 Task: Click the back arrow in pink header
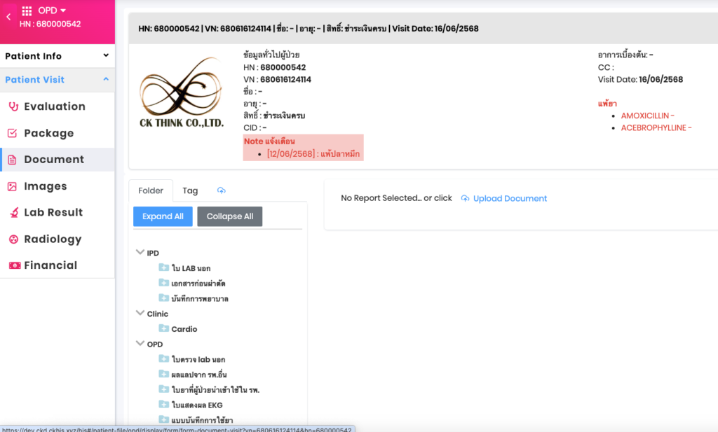pos(8,16)
